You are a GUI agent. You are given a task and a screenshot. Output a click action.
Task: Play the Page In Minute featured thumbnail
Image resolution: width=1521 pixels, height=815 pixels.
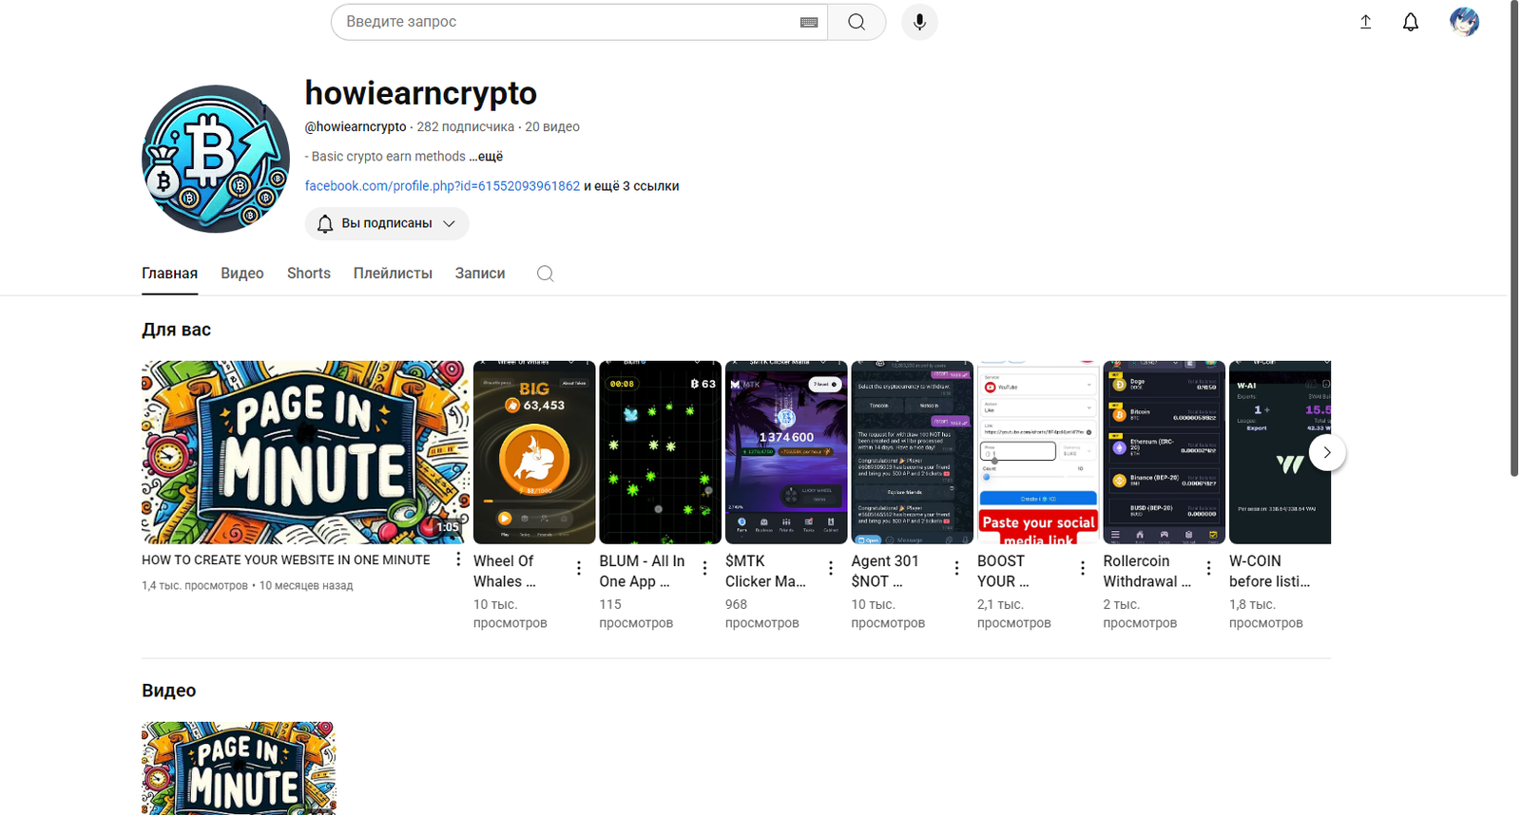tap(305, 452)
